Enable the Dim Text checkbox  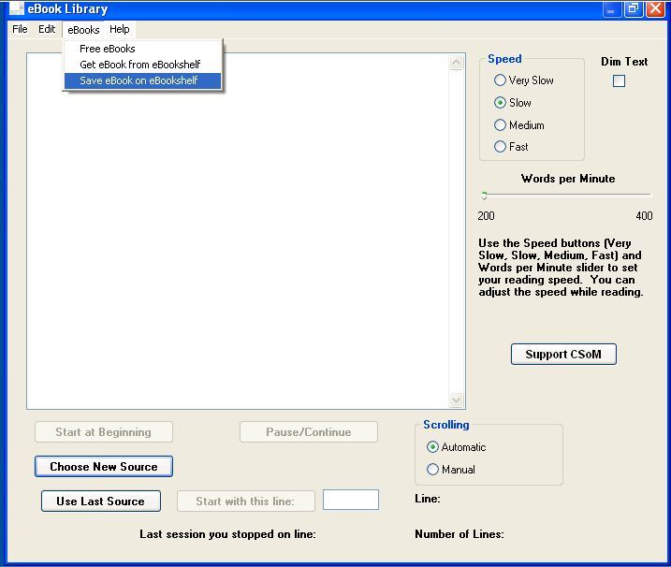(x=619, y=80)
